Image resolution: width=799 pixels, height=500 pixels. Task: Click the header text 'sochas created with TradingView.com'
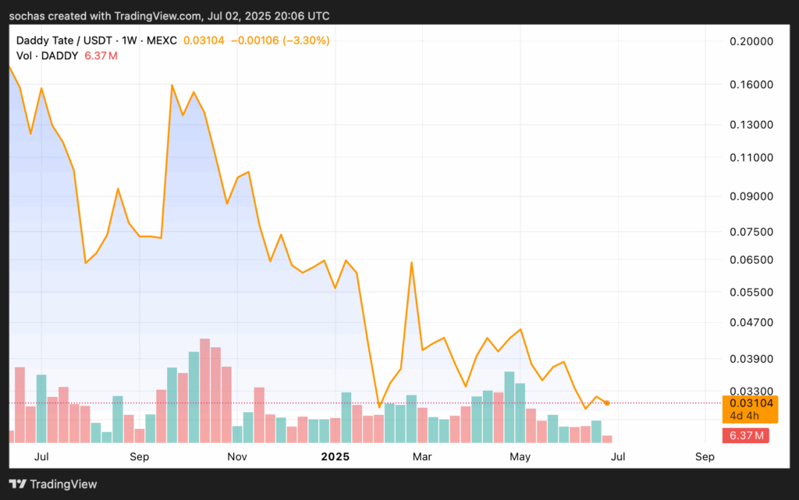[105, 16]
